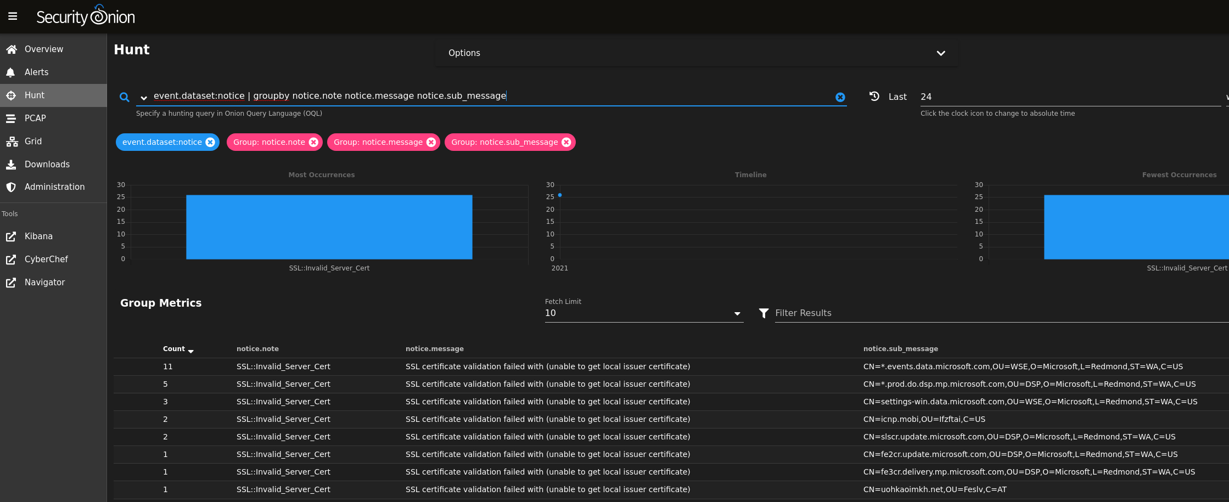Remove the Group: notice.message chip
The width and height of the screenshot is (1229, 502).
tap(431, 142)
